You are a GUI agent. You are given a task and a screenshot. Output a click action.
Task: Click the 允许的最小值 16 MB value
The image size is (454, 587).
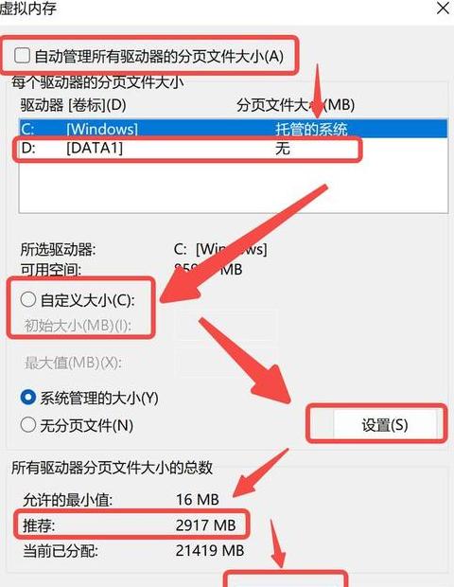[x=198, y=499]
